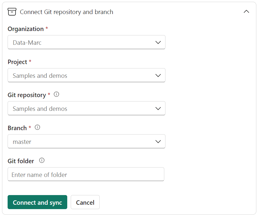Open the Branch dropdown showing master
This screenshot has width=259, height=217.
point(82,142)
